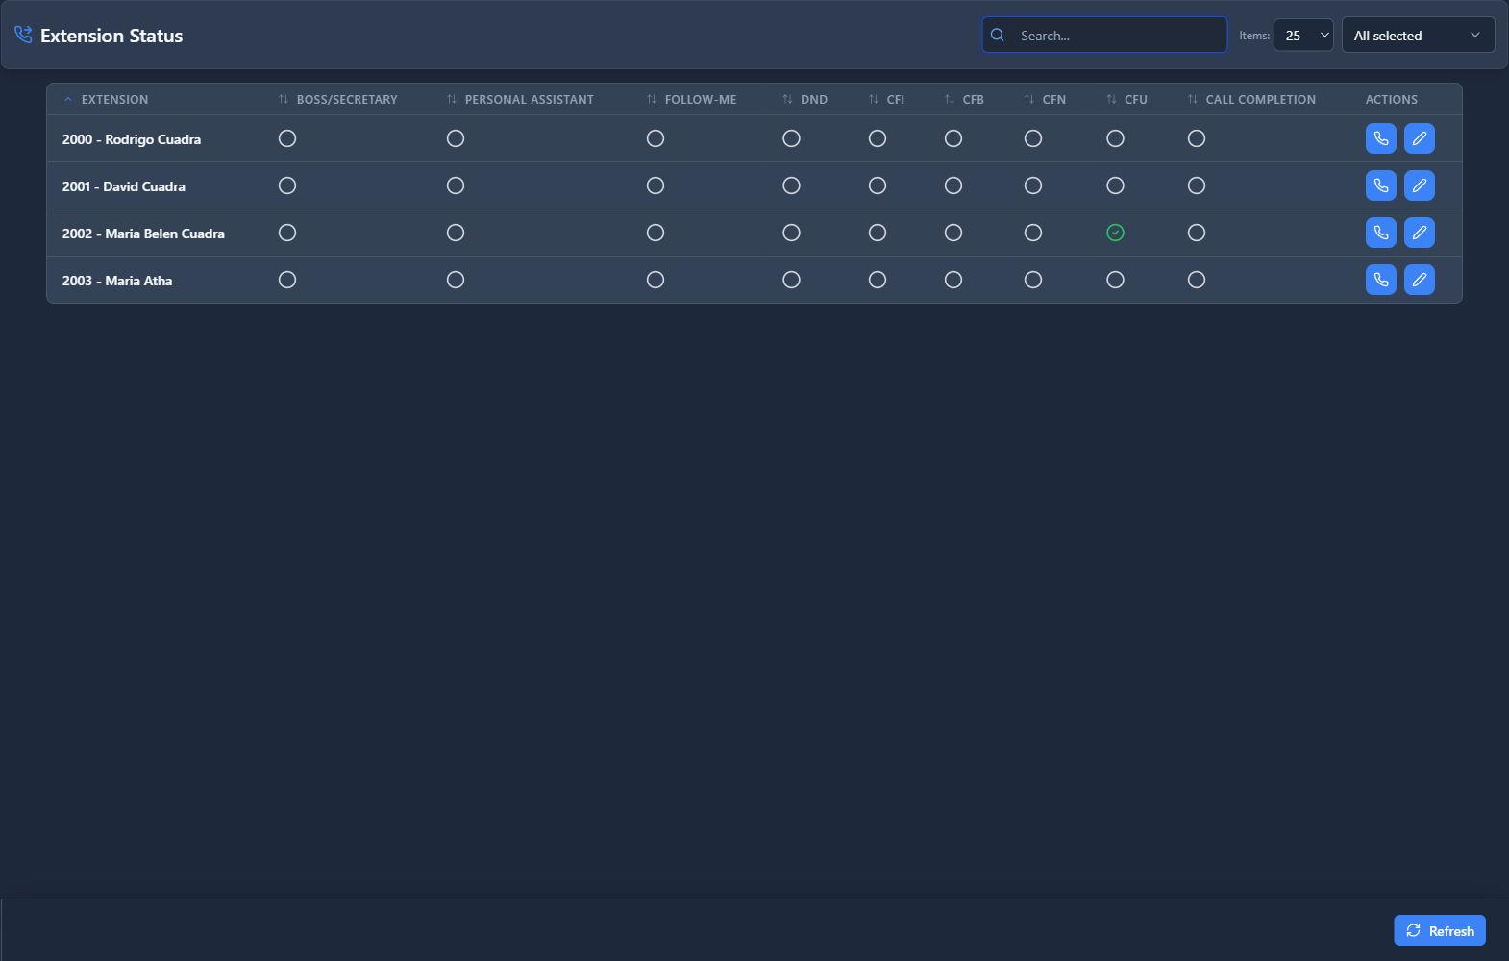The height and width of the screenshot is (961, 1509).
Task: Toggle DND status for Rodrigo Cuadra
Action: point(791,138)
